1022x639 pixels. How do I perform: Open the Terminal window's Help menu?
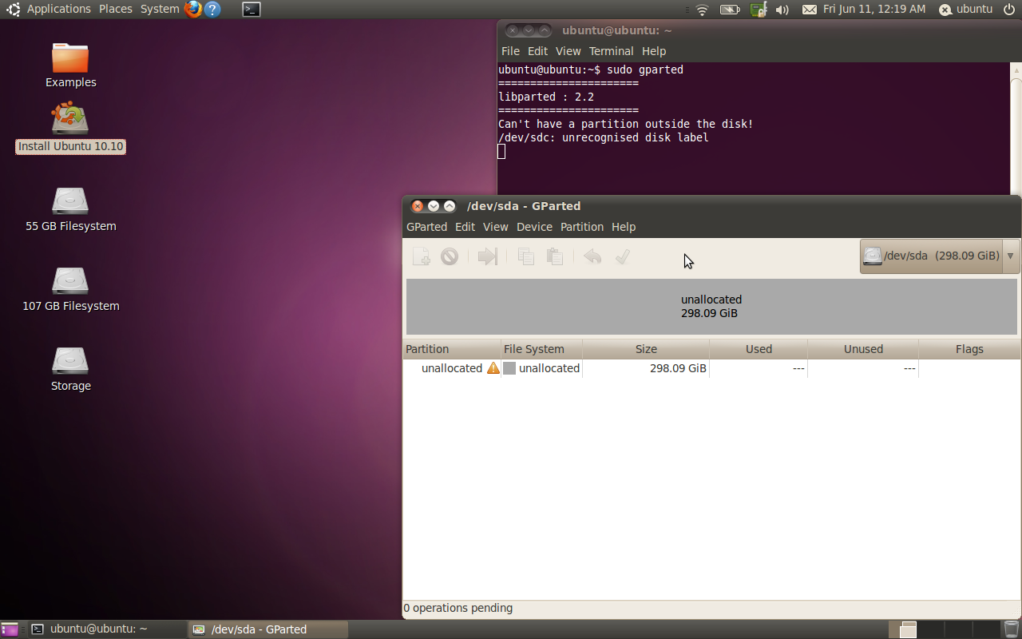[x=653, y=51]
